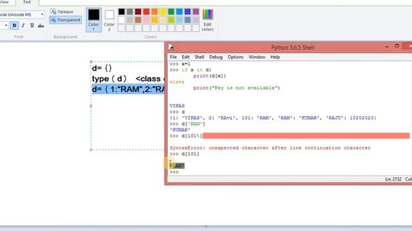Open Shell menu in Python Shell
The height and width of the screenshot is (231, 412).
[199, 57]
